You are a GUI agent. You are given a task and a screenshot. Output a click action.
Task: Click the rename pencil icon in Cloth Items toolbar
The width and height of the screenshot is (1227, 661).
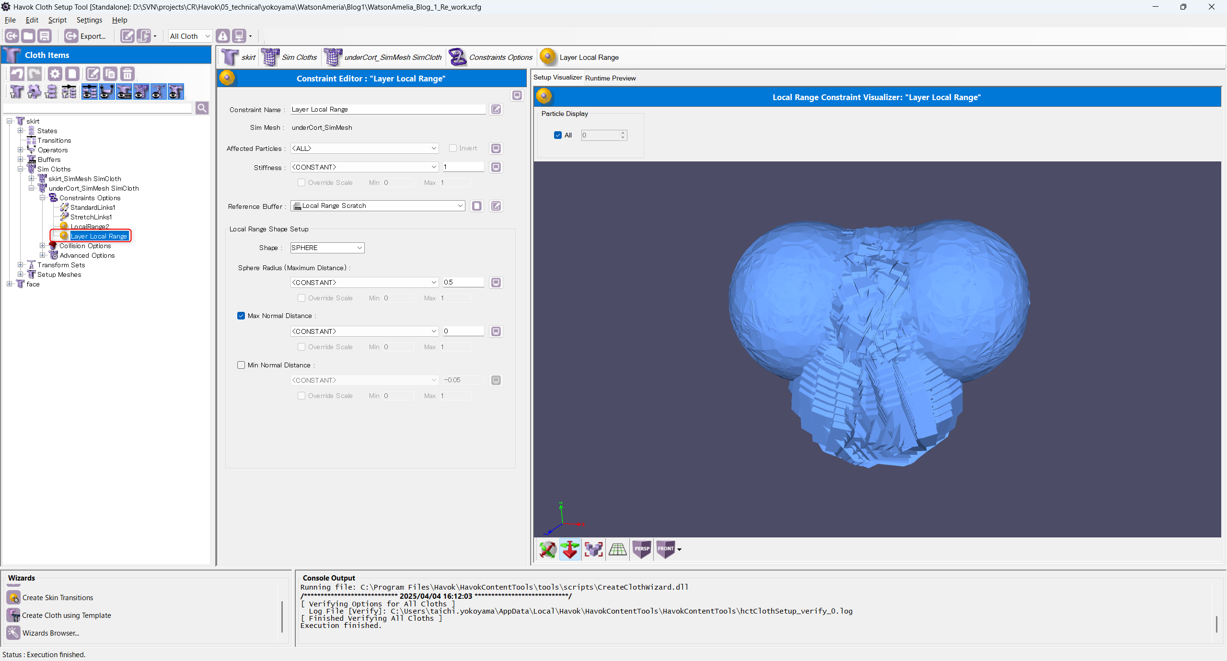tap(93, 74)
